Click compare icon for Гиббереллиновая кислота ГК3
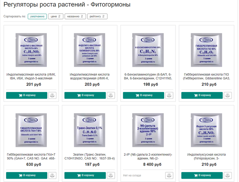The height and width of the screenshot is (182, 239). [228, 95]
